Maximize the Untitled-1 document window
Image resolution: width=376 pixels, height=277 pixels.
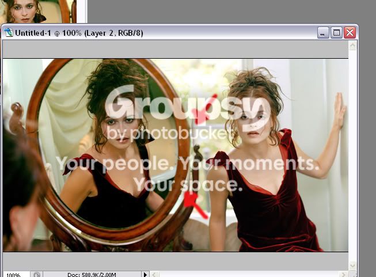point(336,33)
